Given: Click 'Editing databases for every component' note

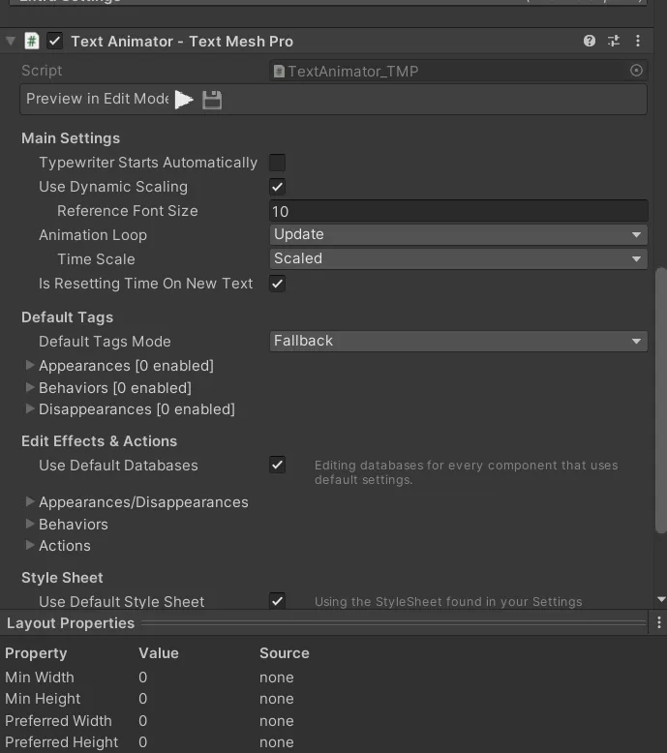Looking at the screenshot, I should 467,472.
